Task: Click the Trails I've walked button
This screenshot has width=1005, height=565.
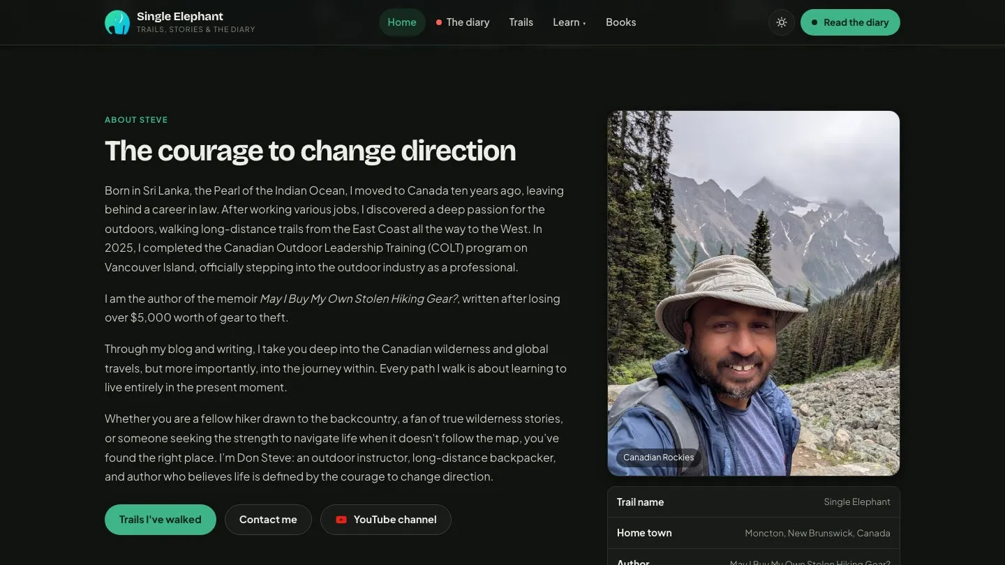Action: [161, 520]
